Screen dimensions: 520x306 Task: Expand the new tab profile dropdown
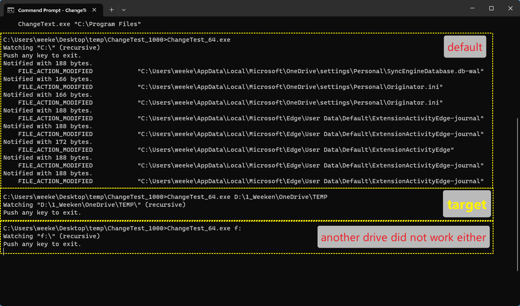pos(124,10)
